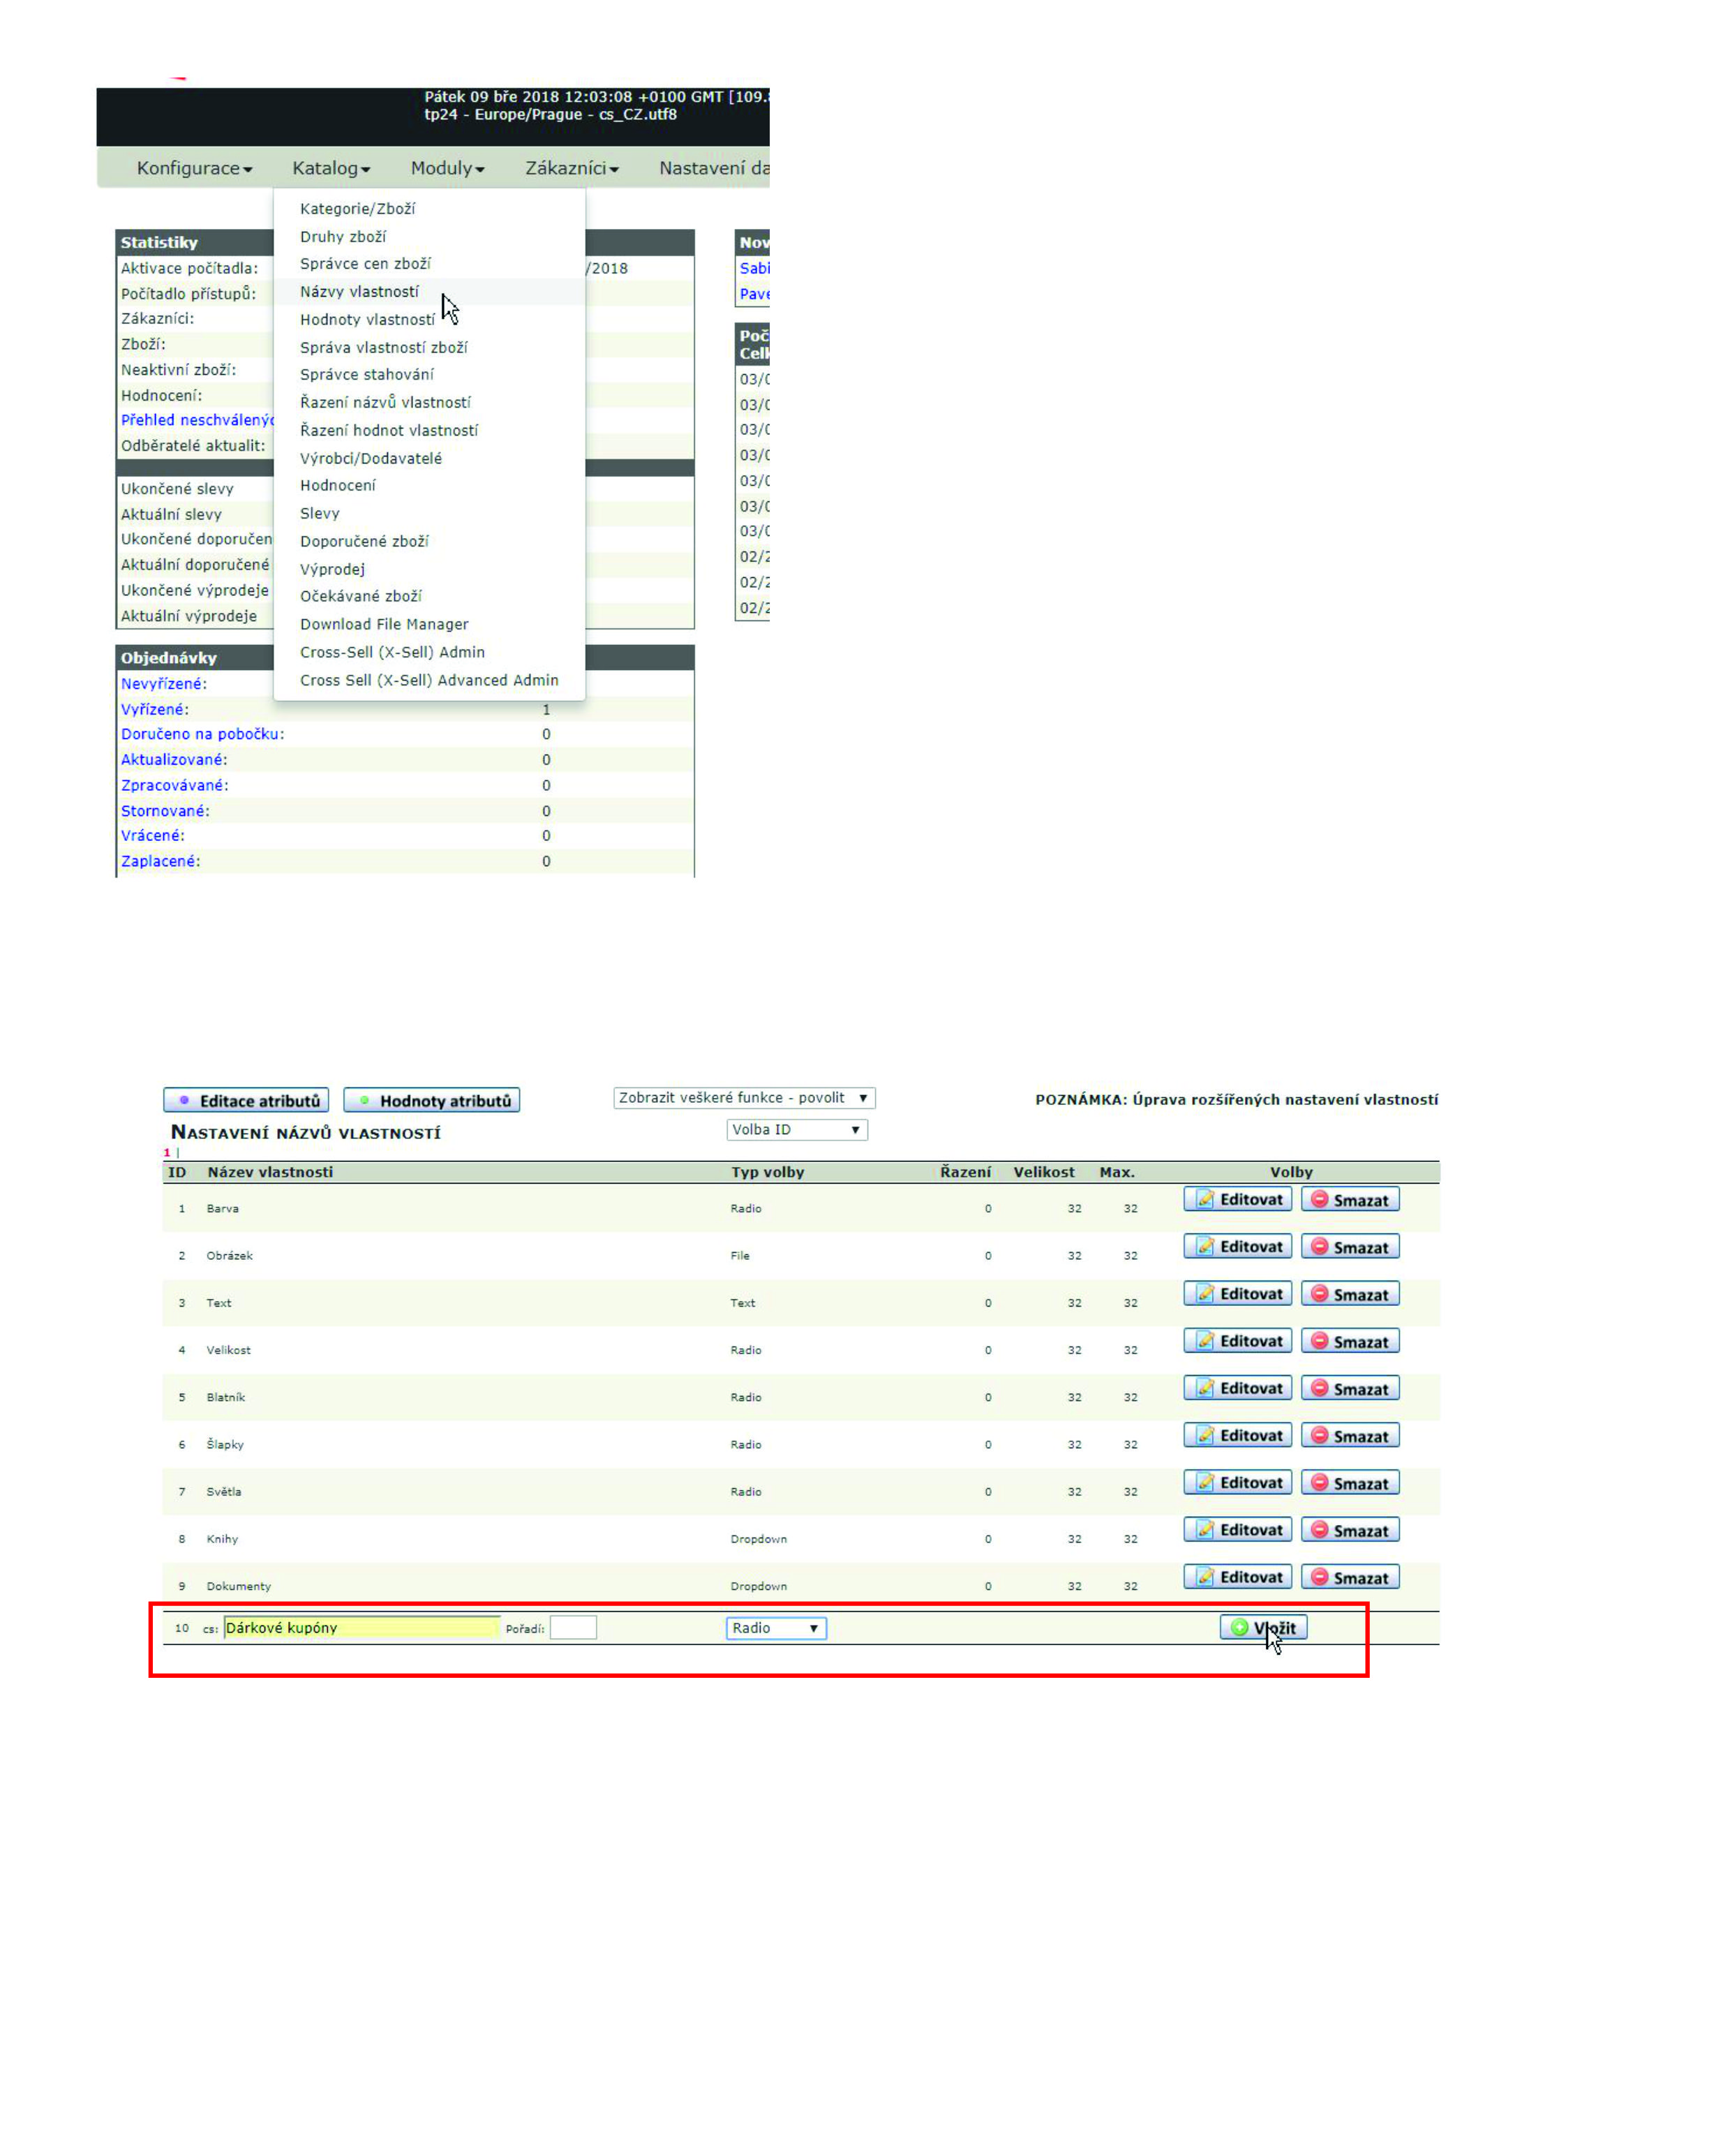Expand the Volba ID dropdown
Image resolution: width=1730 pixels, height=2156 pixels.
(796, 1129)
